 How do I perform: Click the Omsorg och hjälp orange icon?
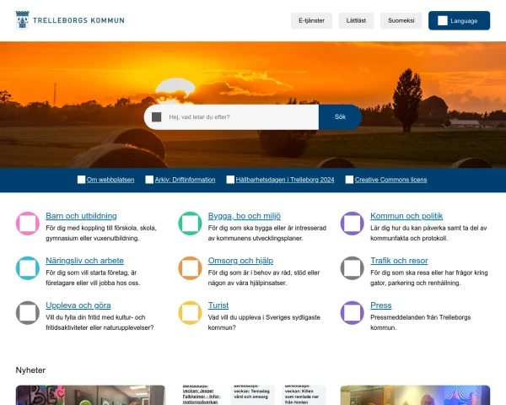(190, 268)
